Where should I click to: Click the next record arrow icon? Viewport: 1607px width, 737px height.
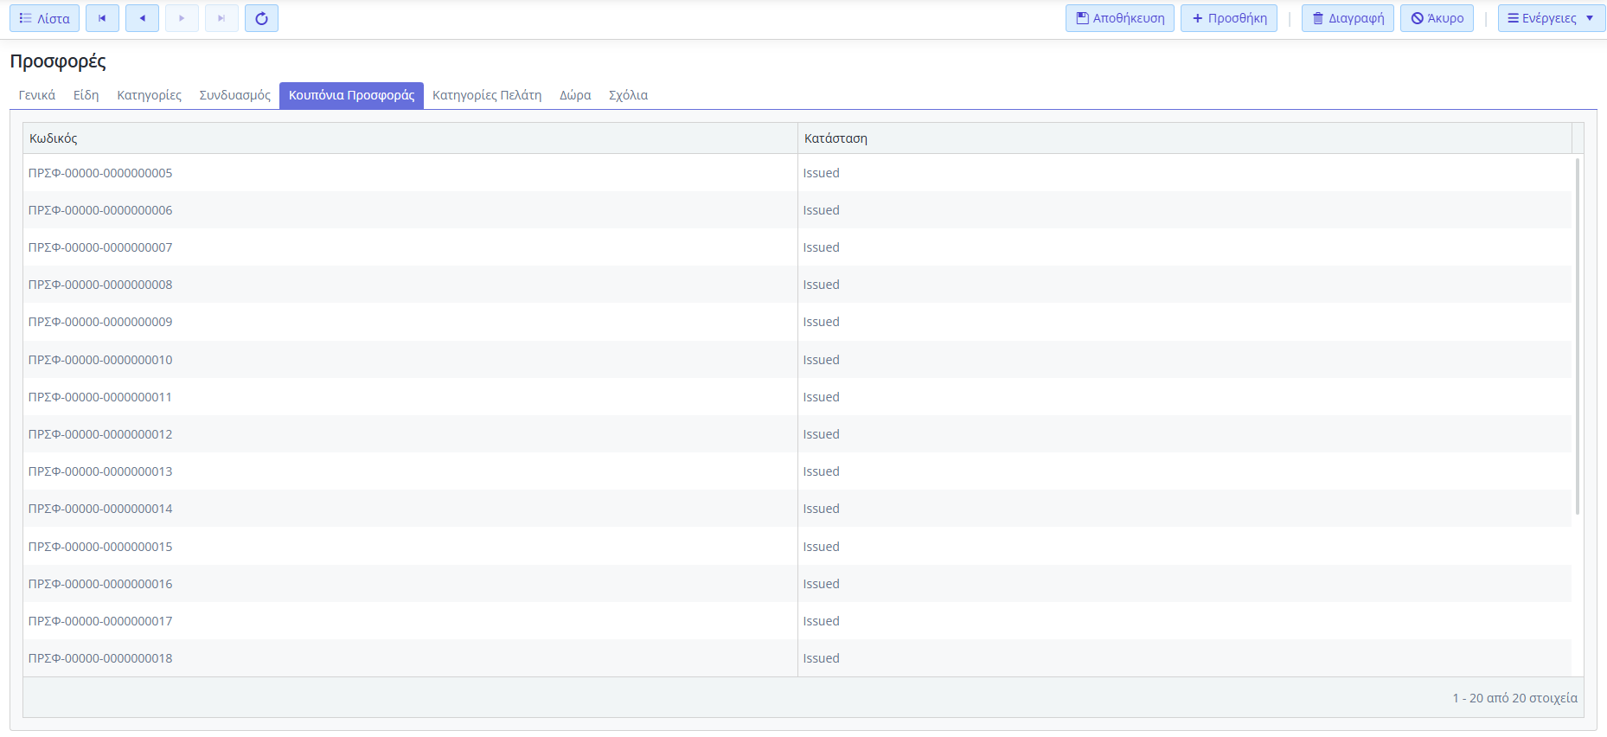182,18
